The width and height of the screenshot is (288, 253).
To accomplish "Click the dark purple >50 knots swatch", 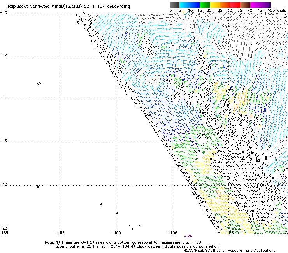I will point(270,5).
